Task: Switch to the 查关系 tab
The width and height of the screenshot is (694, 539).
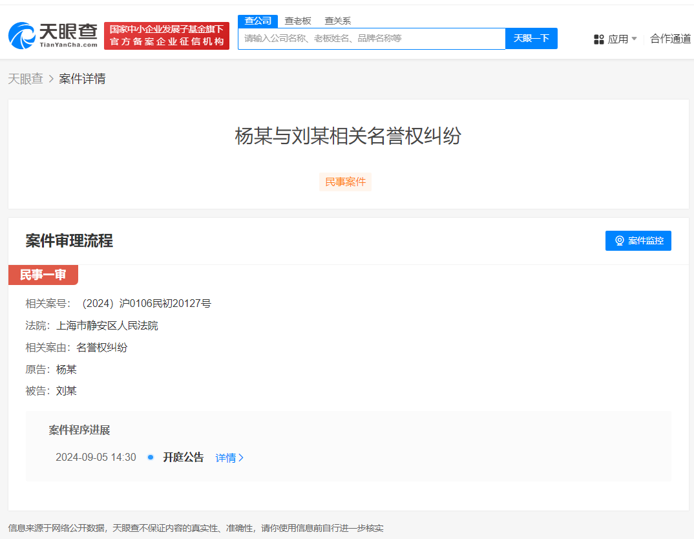Action: (x=338, y=21)
